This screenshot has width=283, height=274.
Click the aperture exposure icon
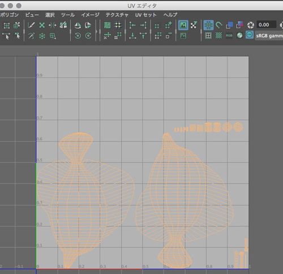coord(251,25)
